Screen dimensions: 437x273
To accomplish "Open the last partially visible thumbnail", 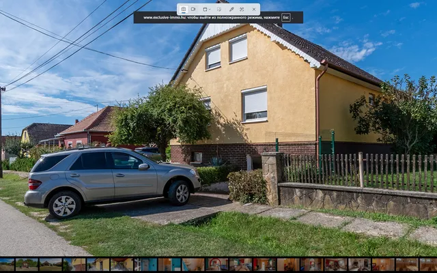I will 428,265.
